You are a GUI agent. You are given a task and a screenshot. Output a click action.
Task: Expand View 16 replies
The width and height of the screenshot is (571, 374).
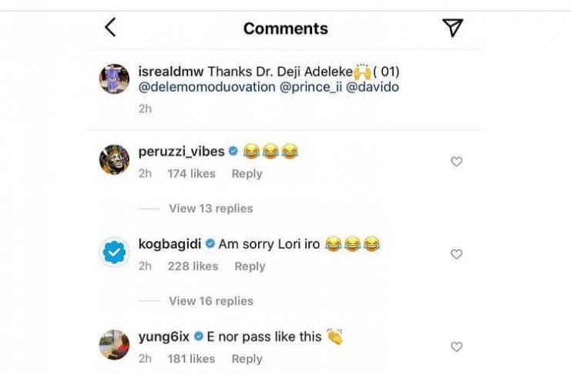tap(210, 301)
